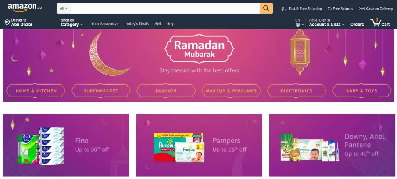Click the Fast & Free Shipping truck icon
This screenshot has height=179, width=397.
(x=284, y=8)
